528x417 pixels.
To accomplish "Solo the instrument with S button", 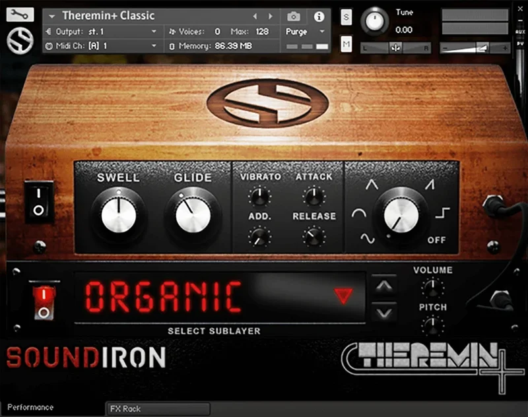I will click(346, 17).
